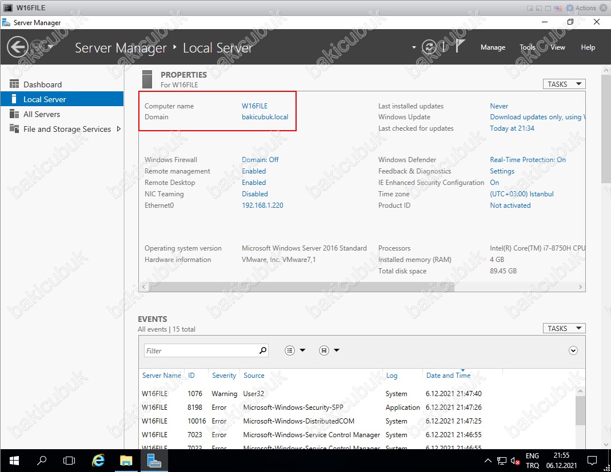
Task: Click the Remote management Enabled link
Action: [x=254, y=171]
